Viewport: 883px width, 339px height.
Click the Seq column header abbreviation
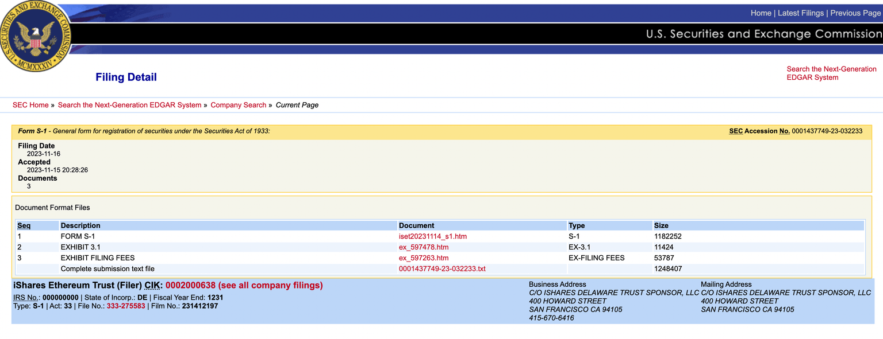(24, 225)
